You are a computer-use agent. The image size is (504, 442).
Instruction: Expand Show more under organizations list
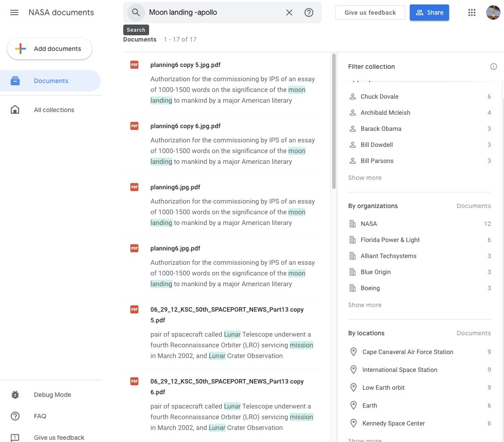click(x=365, y=305)
